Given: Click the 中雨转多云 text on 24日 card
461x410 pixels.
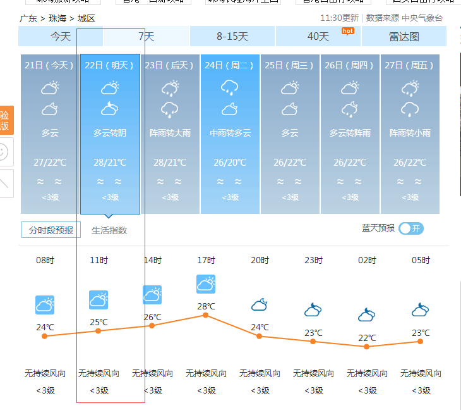Looking at the screenshot, I should click(x=230, y=133).
